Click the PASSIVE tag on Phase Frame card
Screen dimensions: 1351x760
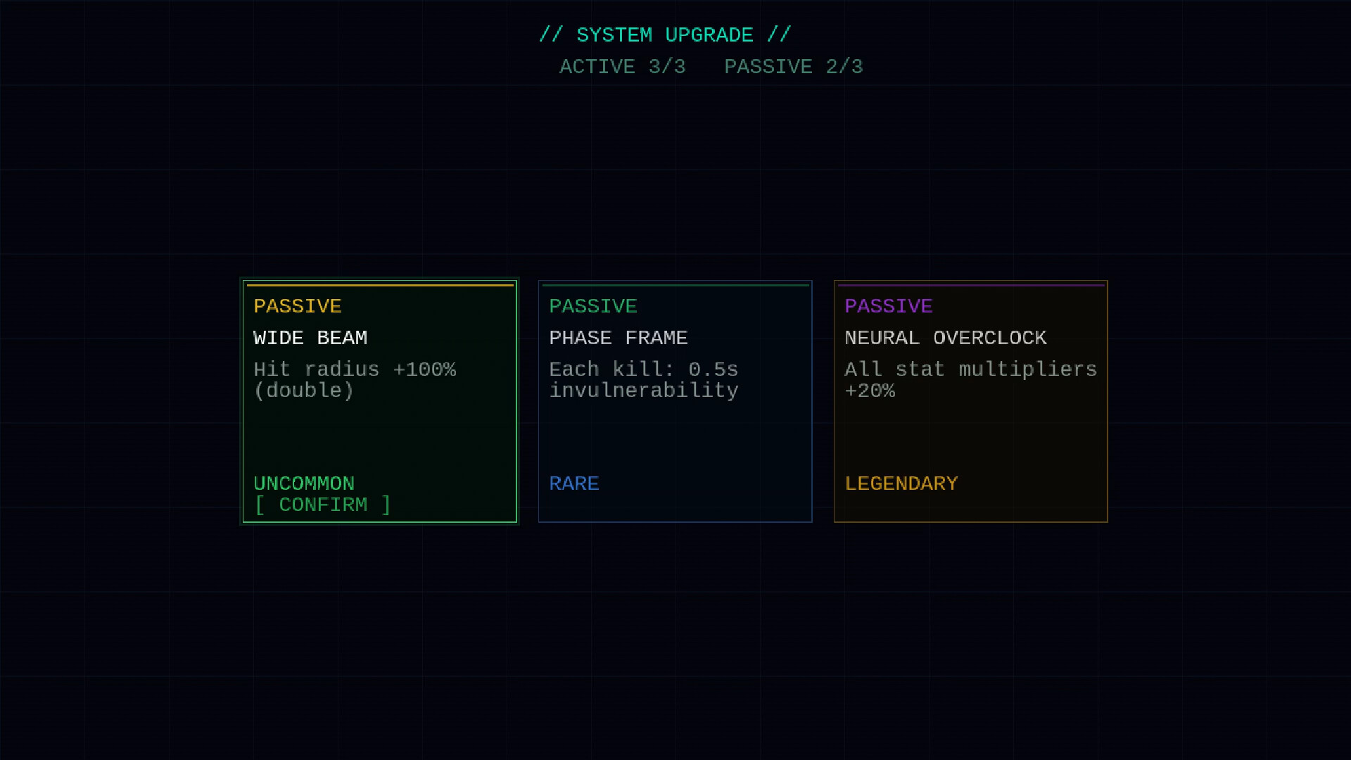[593, 306]
